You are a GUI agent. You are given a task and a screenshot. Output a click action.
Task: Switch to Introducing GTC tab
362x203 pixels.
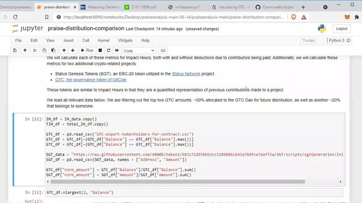tap(231, 7)
